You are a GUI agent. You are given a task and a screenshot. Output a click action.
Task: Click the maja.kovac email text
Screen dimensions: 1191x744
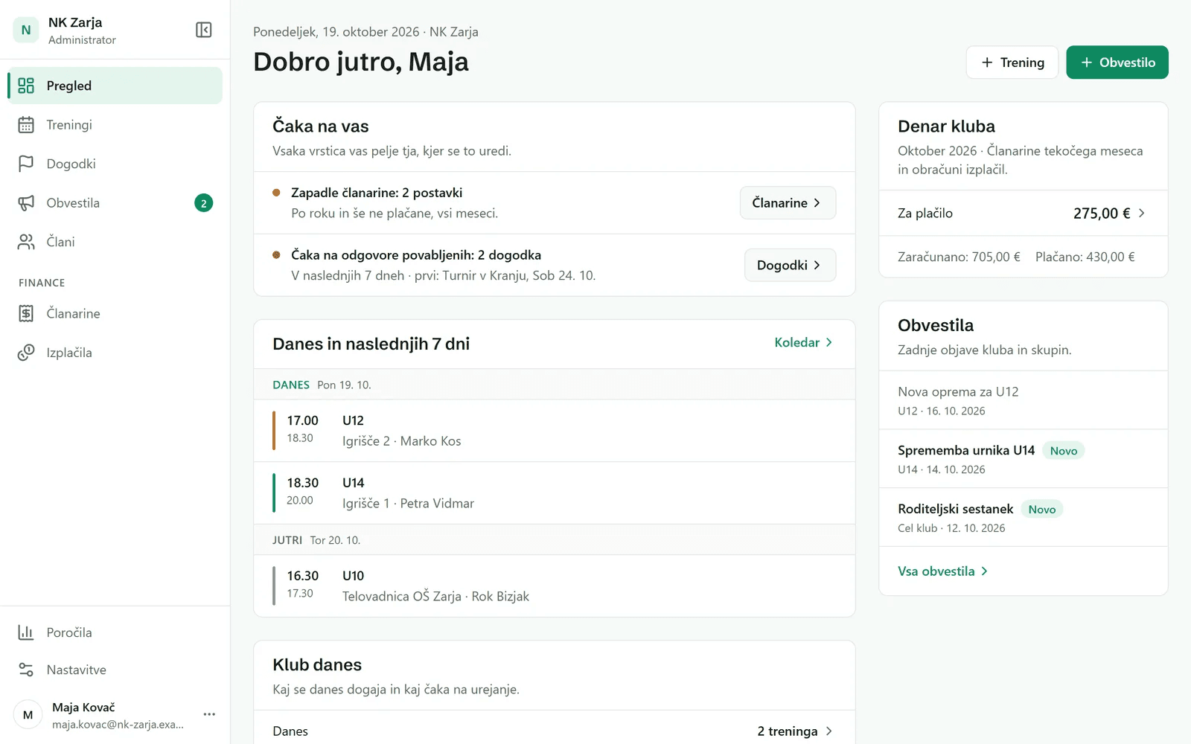click(x=118, y=725)
